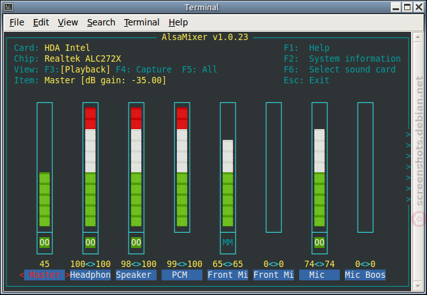This screenshot has width=427, height=295.
Task: Select the Master channel label
Action: tap(45, 275)
